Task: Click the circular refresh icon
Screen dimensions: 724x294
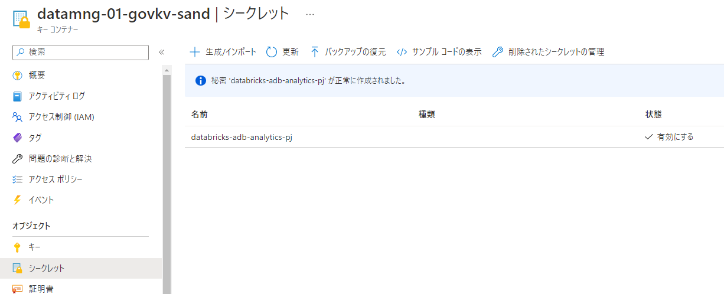Action: click(x=272, y=52)
